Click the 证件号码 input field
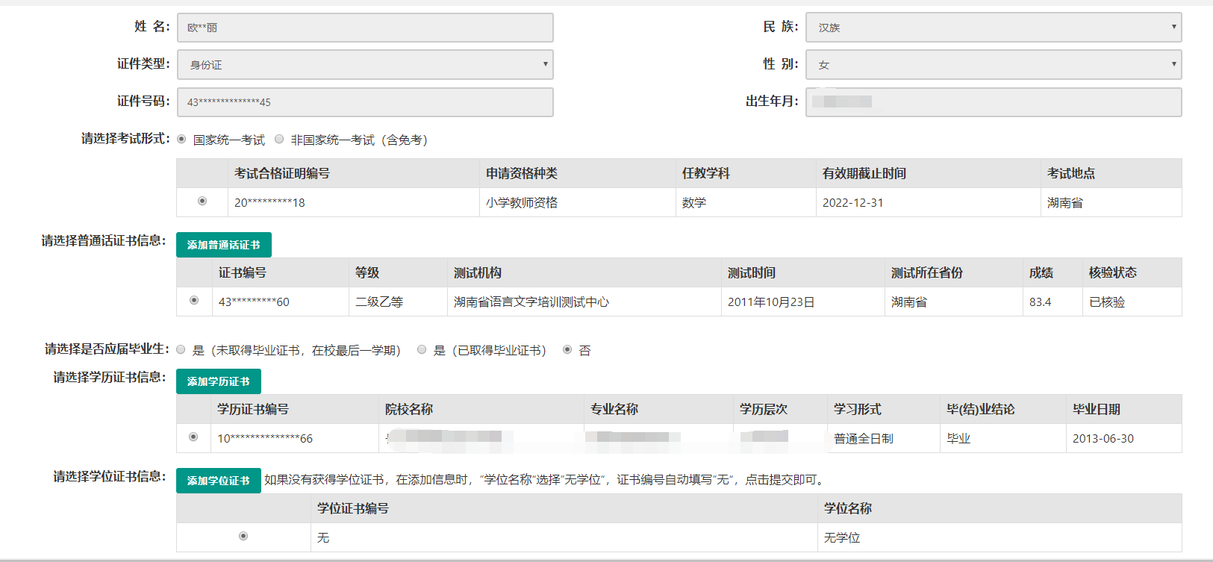The image size is (1213, 562). coord(365,102)
